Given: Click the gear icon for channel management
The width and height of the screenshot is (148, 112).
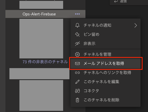Looking at the screenshot, I should [77, 54].
